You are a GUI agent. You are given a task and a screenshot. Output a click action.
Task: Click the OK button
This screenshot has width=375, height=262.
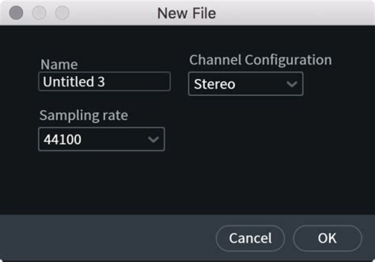point(327,239)
